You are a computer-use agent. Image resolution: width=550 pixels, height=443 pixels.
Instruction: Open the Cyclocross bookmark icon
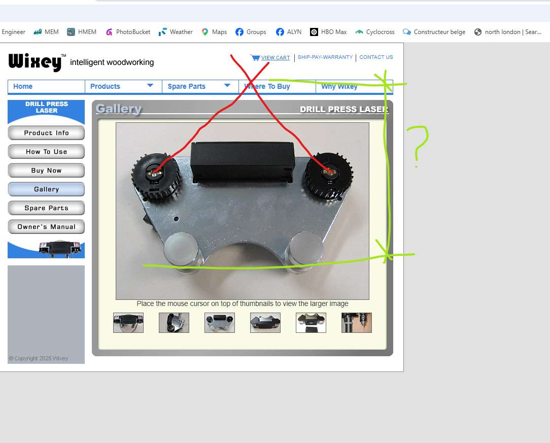pyautogui.click(x=359, y=32)
